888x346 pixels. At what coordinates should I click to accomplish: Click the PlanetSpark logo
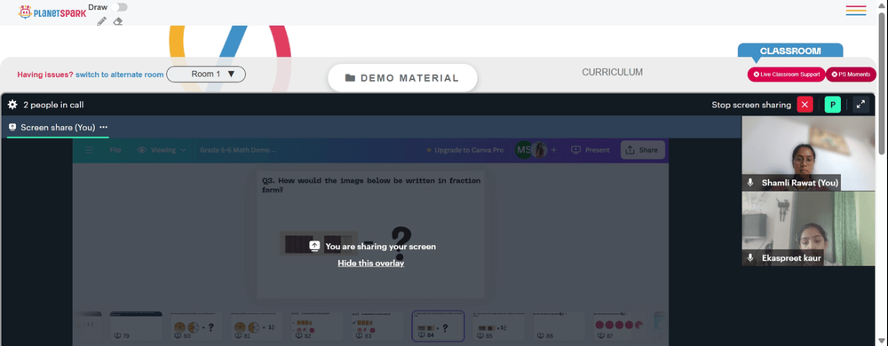52,12
